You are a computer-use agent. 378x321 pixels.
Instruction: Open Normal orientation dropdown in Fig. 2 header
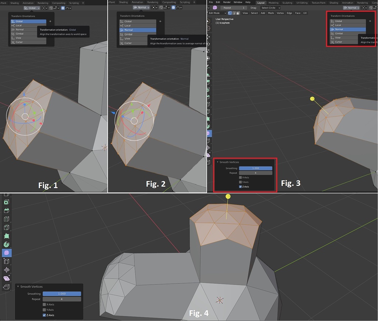pos(141,8)
